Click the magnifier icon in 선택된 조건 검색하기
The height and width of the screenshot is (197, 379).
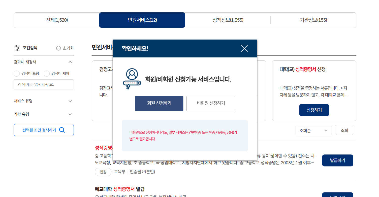pyautogui.click(x=62, y=130)
